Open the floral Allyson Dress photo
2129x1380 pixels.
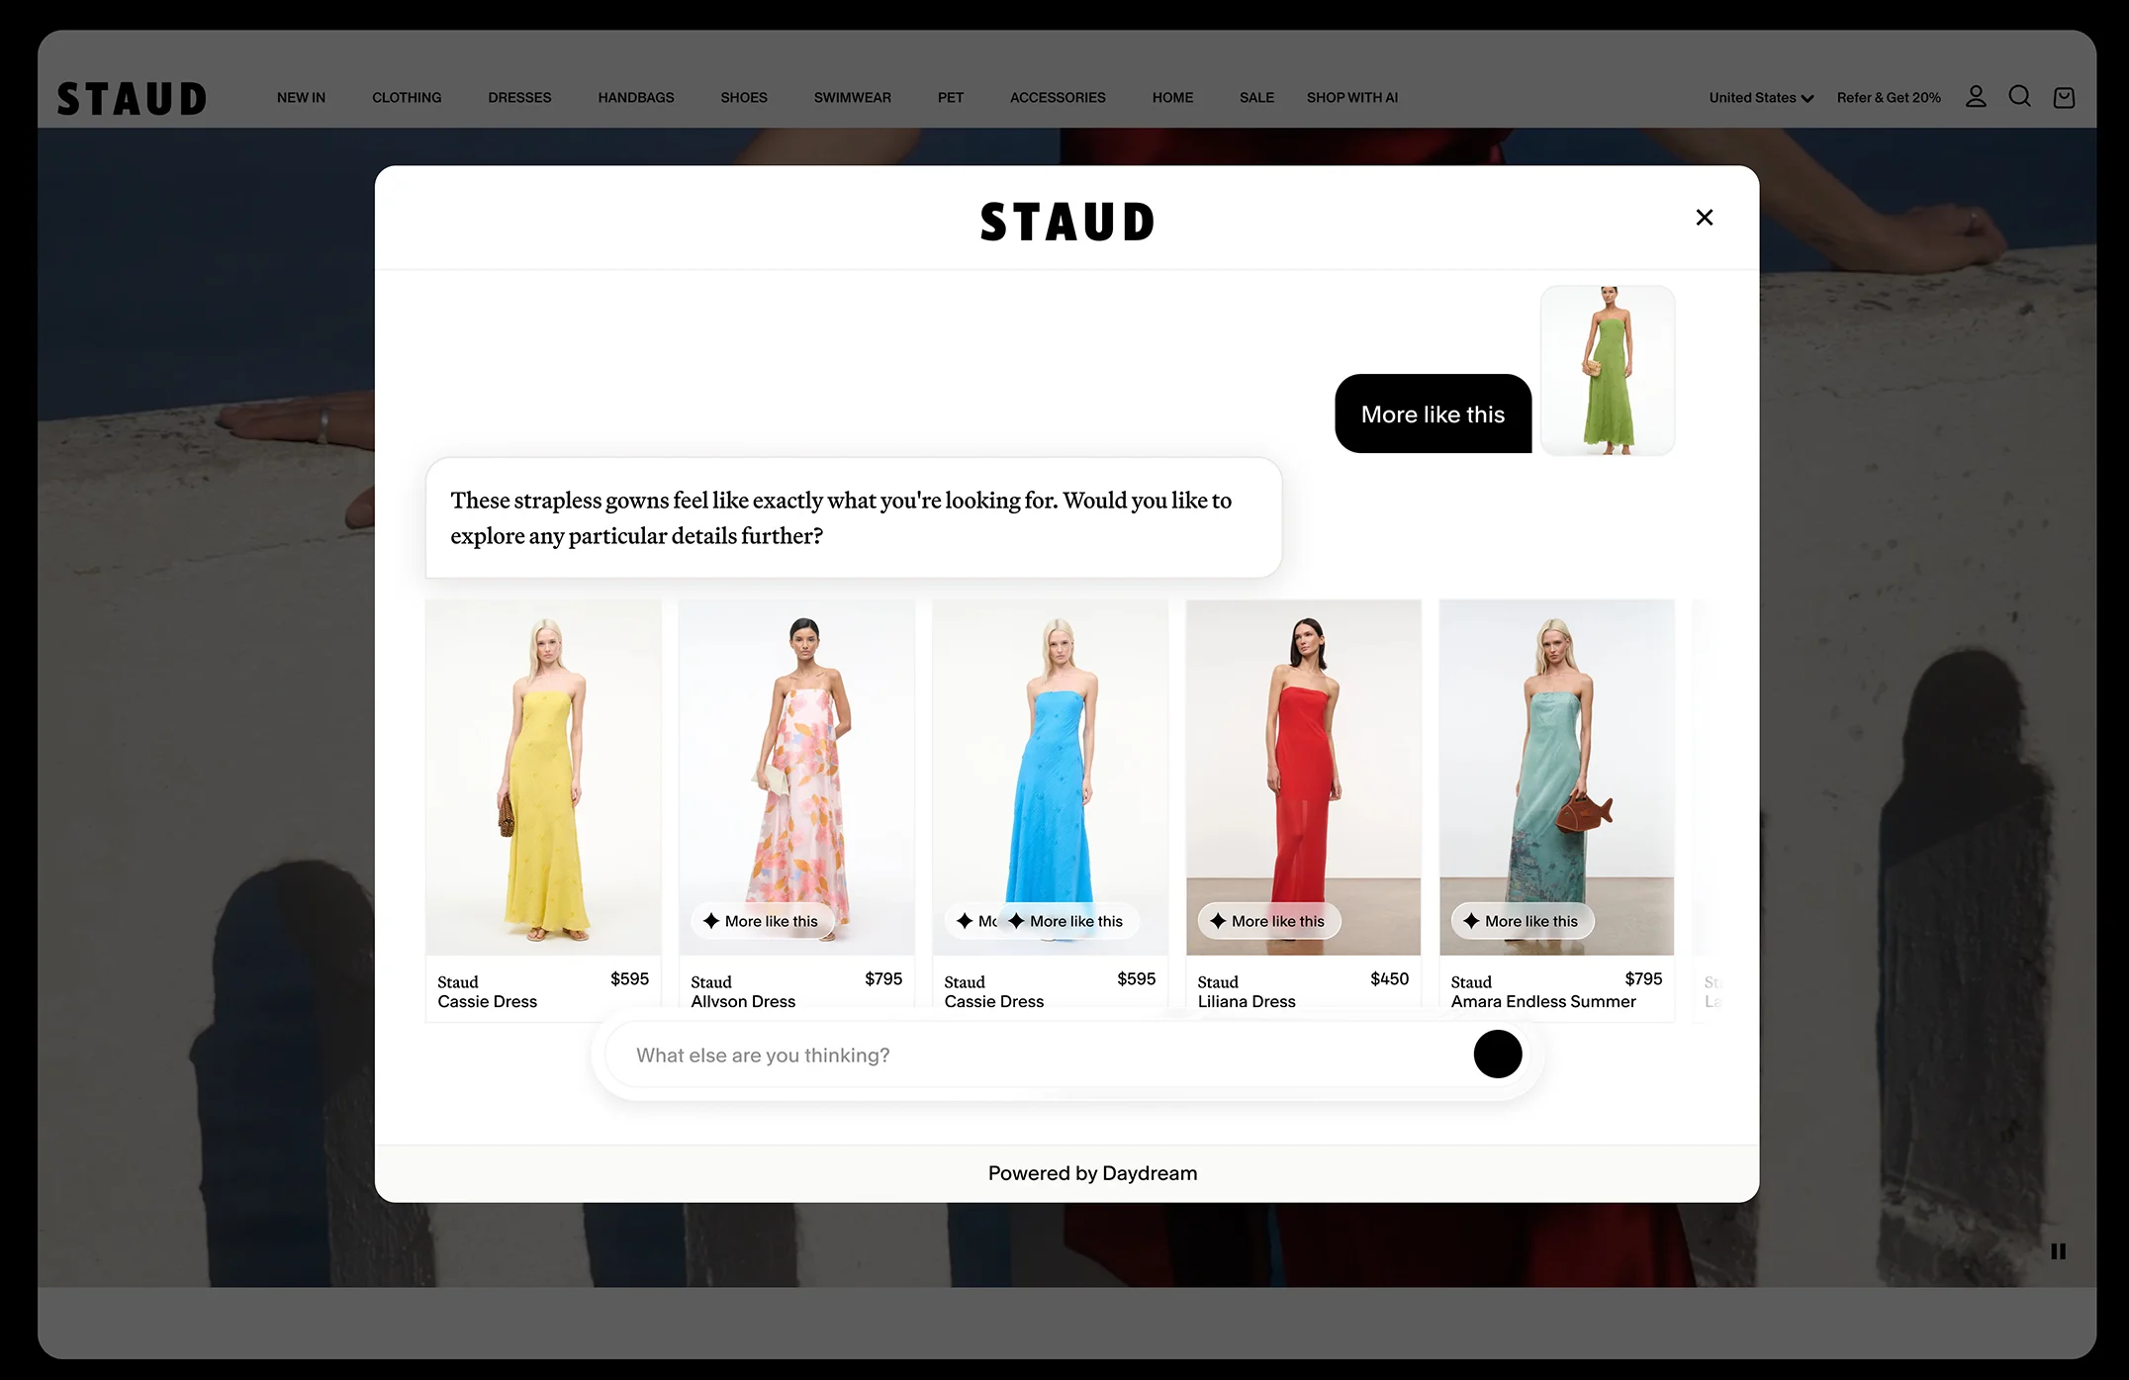(x=796, y=777)
